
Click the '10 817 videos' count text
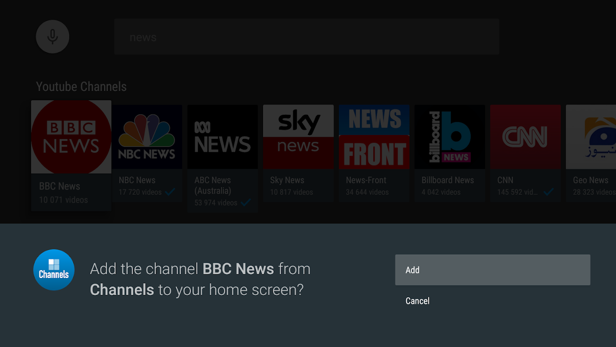coord(292,192)
